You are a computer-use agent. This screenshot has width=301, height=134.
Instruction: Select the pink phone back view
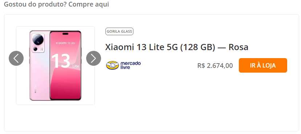click(39, 66)
